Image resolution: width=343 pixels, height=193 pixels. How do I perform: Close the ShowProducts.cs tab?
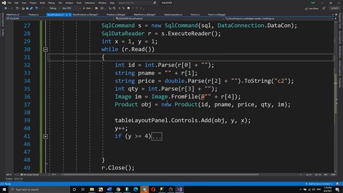pos(70,14)
